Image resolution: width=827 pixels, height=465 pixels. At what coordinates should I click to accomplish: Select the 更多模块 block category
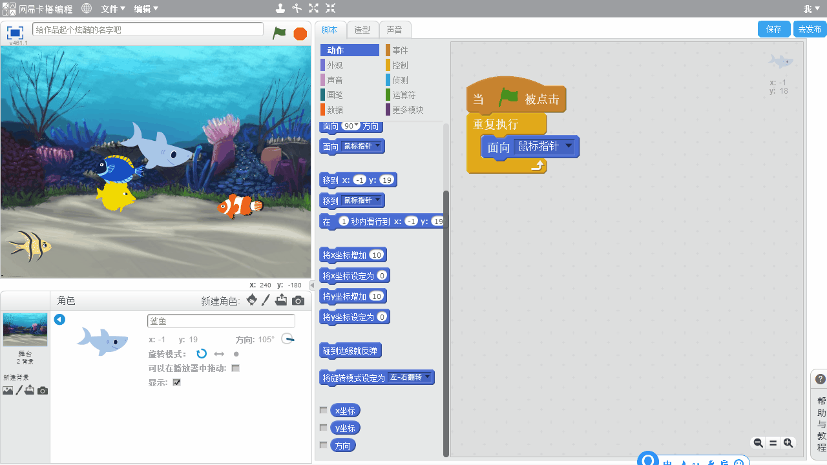click(415, 110)
